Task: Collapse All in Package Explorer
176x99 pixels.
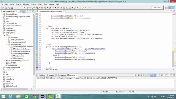Action: pyautogui.click(x=21, y=11)
